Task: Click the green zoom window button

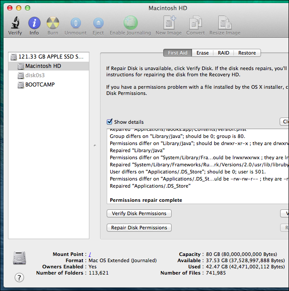Action: click(28, 8)
